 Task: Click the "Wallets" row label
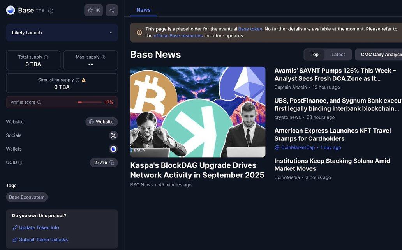tap(14, 149)
